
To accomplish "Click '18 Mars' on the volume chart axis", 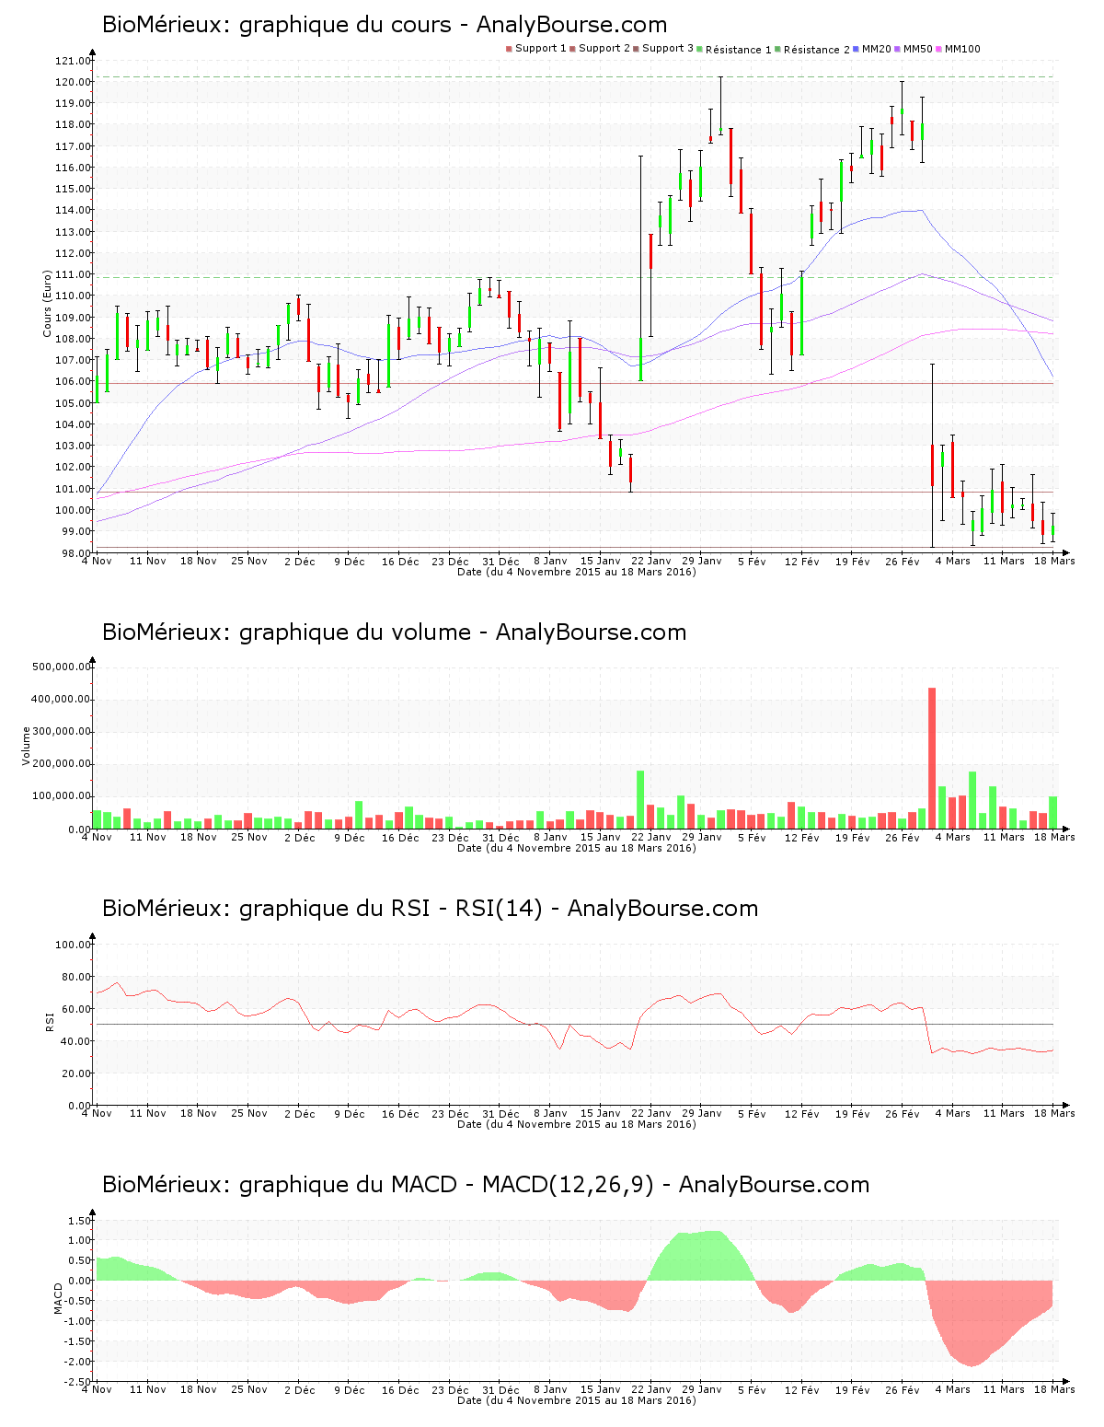I will pyautogui.click(x=1054, y=838).
